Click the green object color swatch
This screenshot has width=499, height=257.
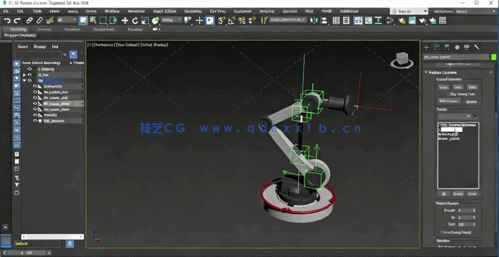click(493, 57)
